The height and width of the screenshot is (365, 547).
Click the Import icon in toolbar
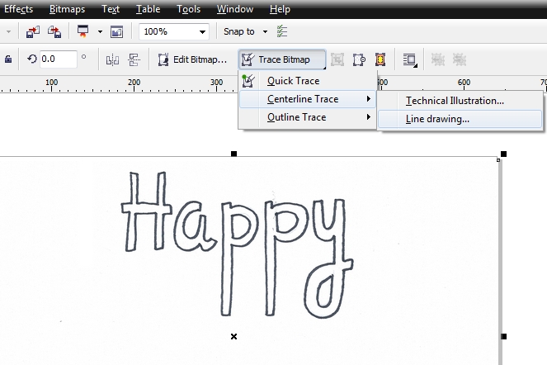(33, 31)
